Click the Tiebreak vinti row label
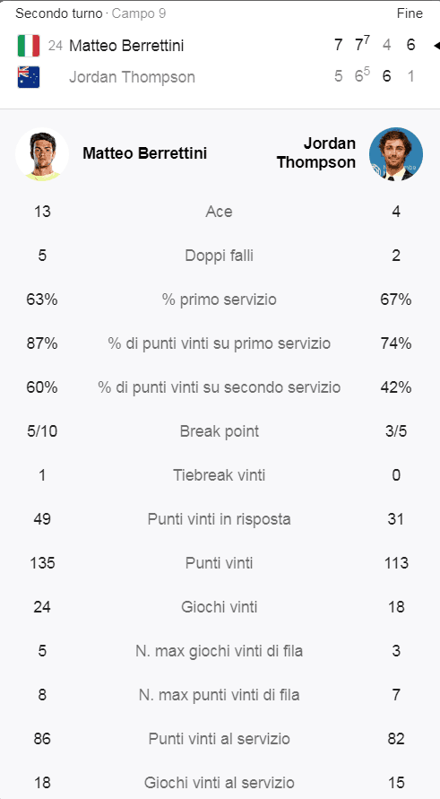The image size is (440, 799). (219, 475)
